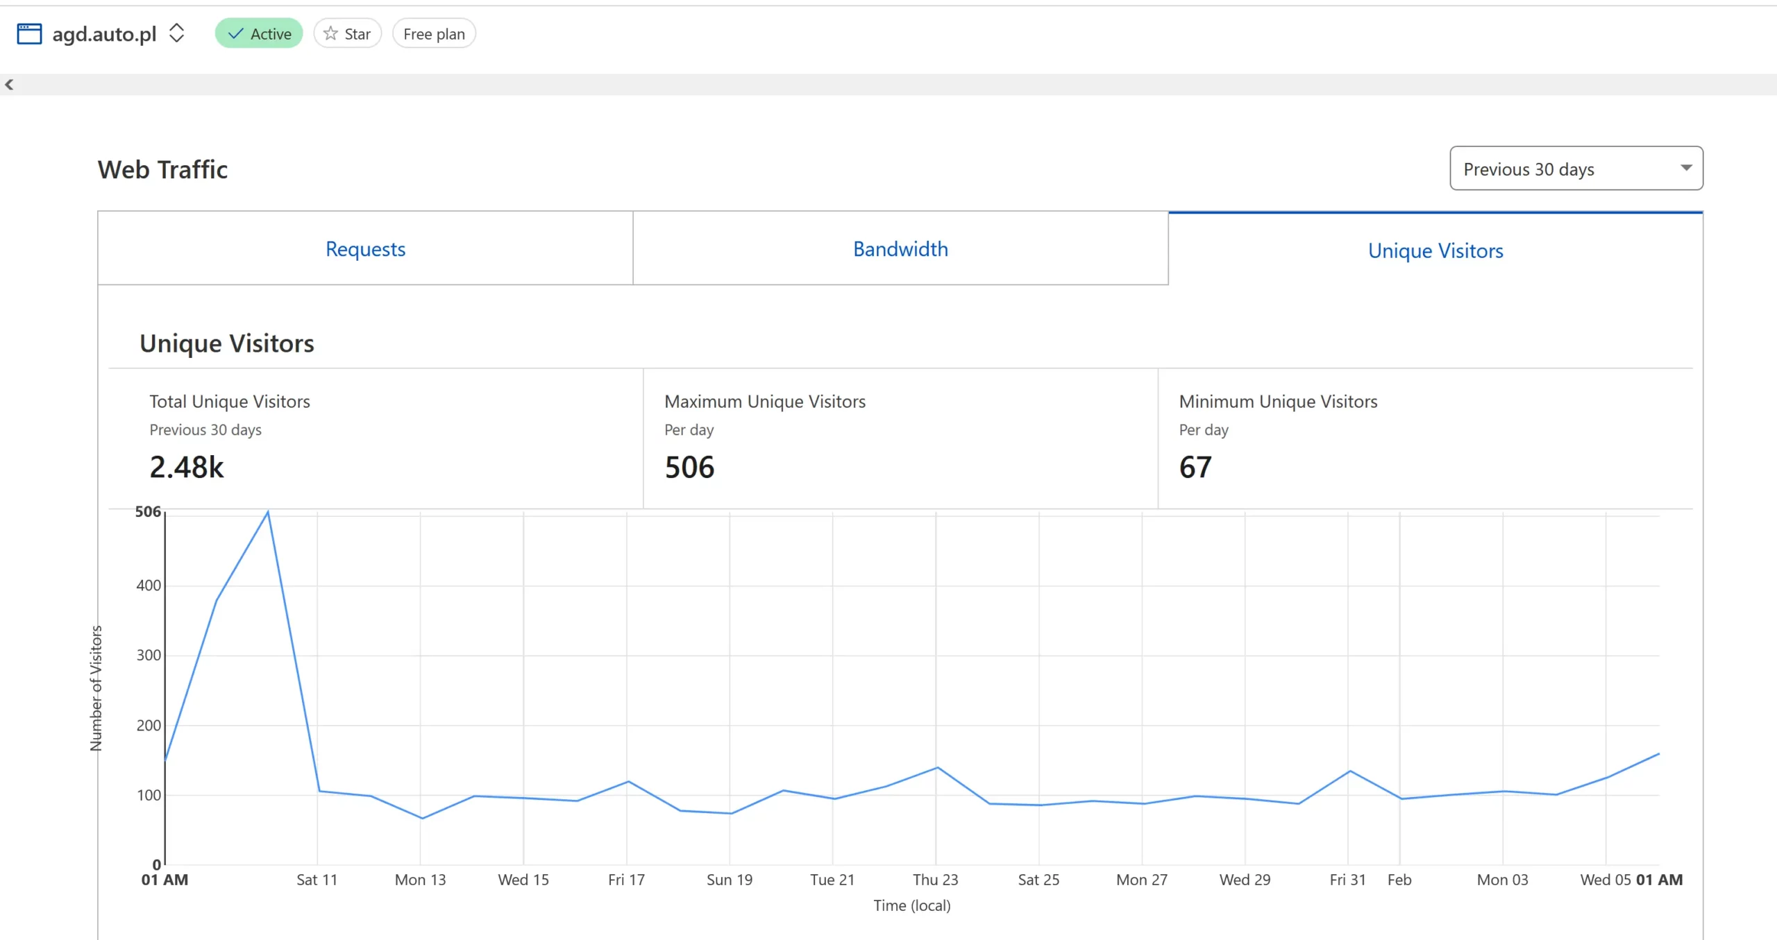This screenshot has height=940, width=1777.
Task: Click the Star icon for this site
Action: pyautogui.click(x=331, y=33)
